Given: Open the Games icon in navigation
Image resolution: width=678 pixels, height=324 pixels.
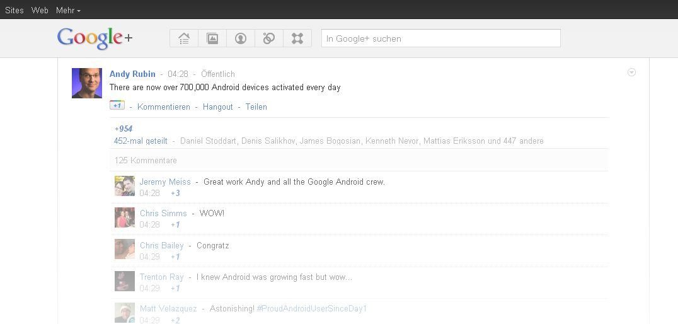Looking at the screenshot, I should [297, 38].
